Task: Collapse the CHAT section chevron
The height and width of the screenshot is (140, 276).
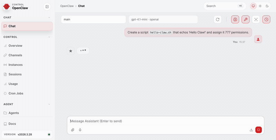Action: tap(49, 17)
